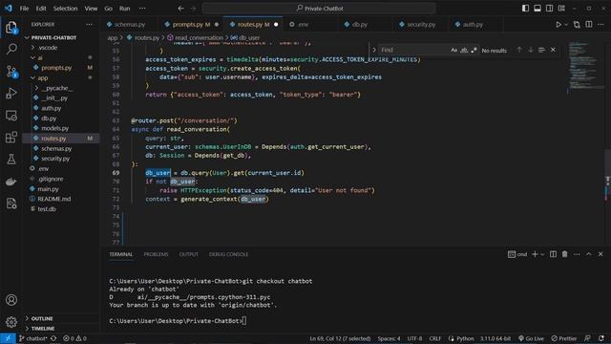This screenshot has height=344, width=611.
Task: Expand Find widget to show Replace
Action: 373,50
